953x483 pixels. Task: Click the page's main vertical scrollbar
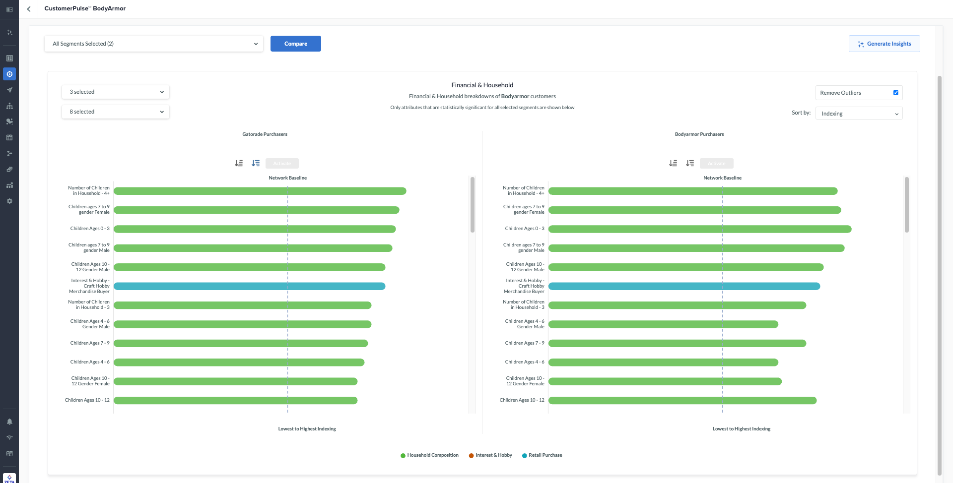coord(940,275)
